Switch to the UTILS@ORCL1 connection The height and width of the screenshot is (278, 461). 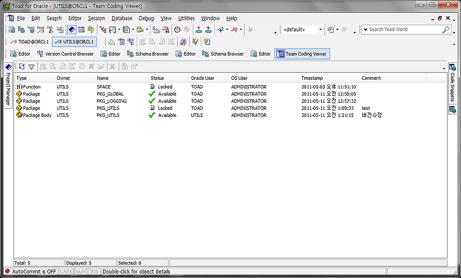pyautogui.click(x=74, y=42)
